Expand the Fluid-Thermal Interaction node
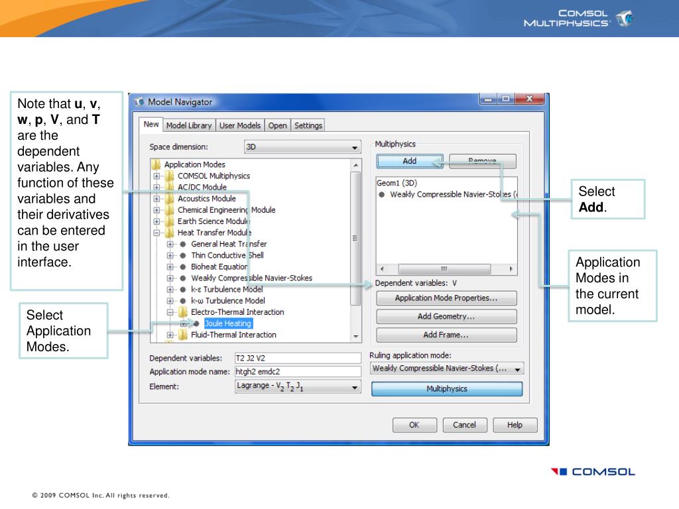Viewport: 679px width, 509px height. 170,335
